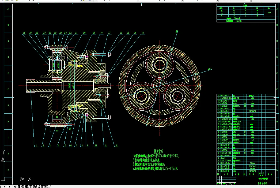280x188 pixels.
Task: Select part leader callout number 10
Action: click(x=96, y=146)
